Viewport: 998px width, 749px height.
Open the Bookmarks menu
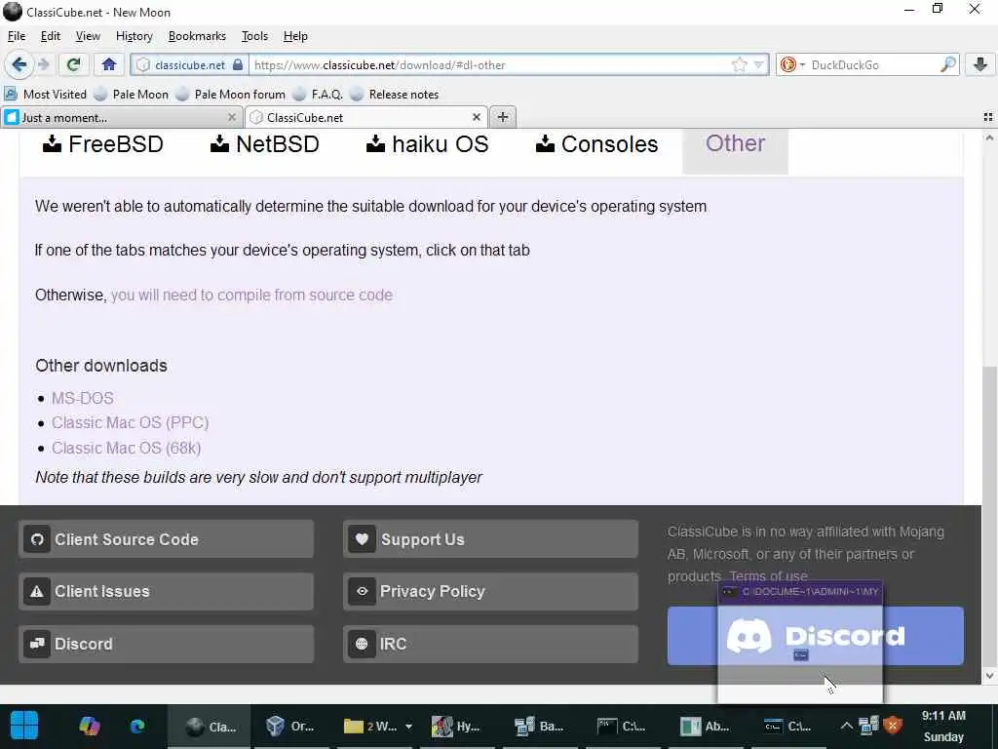pyautogui.click(x=197, y=36)
